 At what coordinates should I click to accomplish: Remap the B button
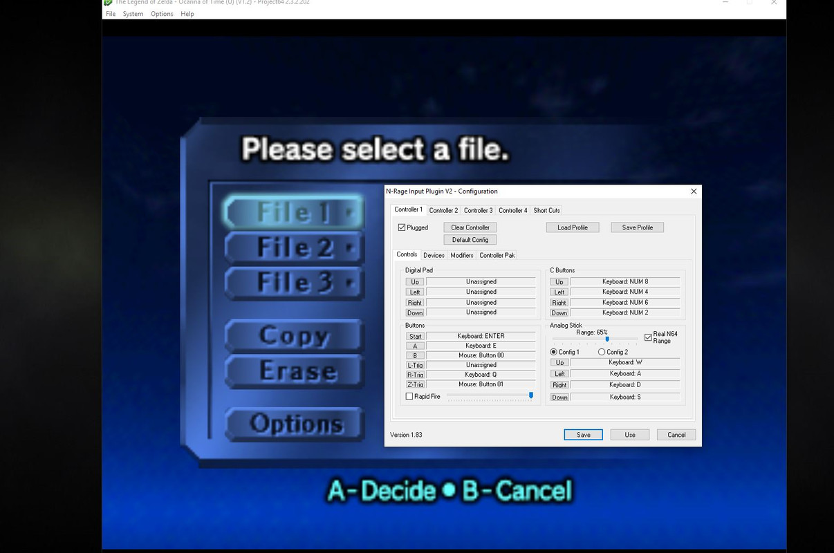pyautogui.click(x=415, y=356)
